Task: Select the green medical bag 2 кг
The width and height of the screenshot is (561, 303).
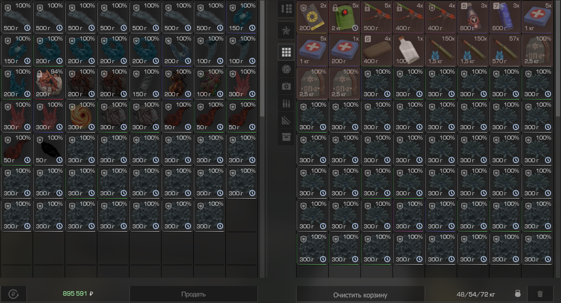Action: 344,17
